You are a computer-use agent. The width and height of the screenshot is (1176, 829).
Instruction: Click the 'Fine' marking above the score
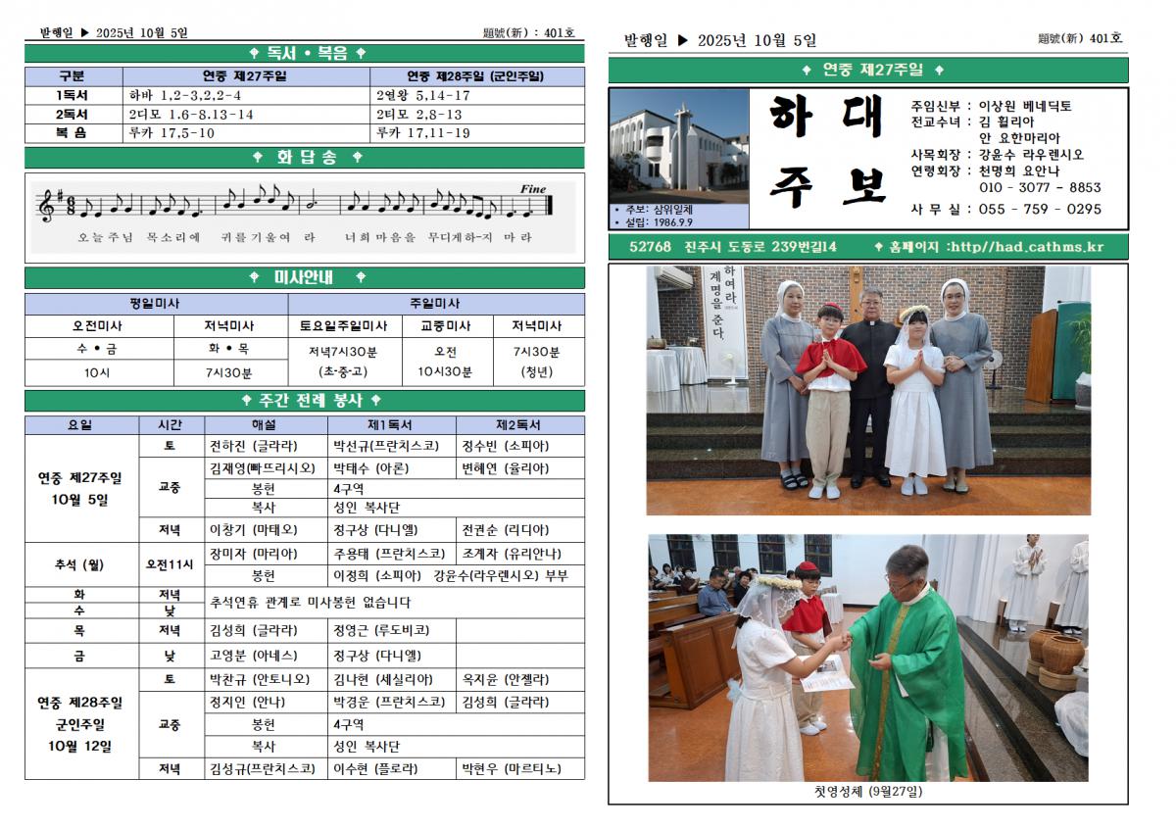pos(533,189)
